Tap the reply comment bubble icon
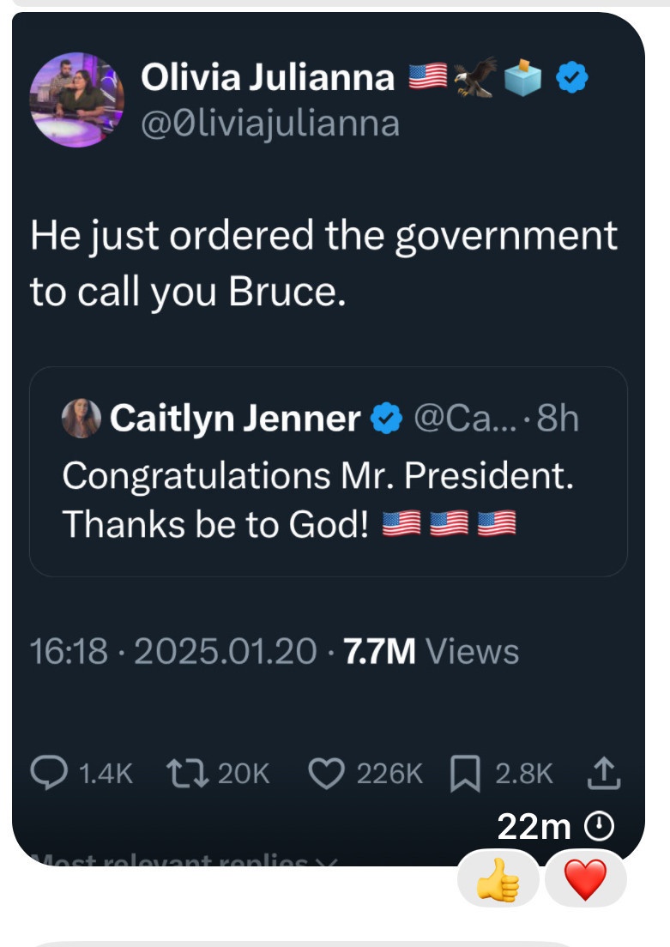The height and width of the screenshot is (947, 670). click(55, 775)
